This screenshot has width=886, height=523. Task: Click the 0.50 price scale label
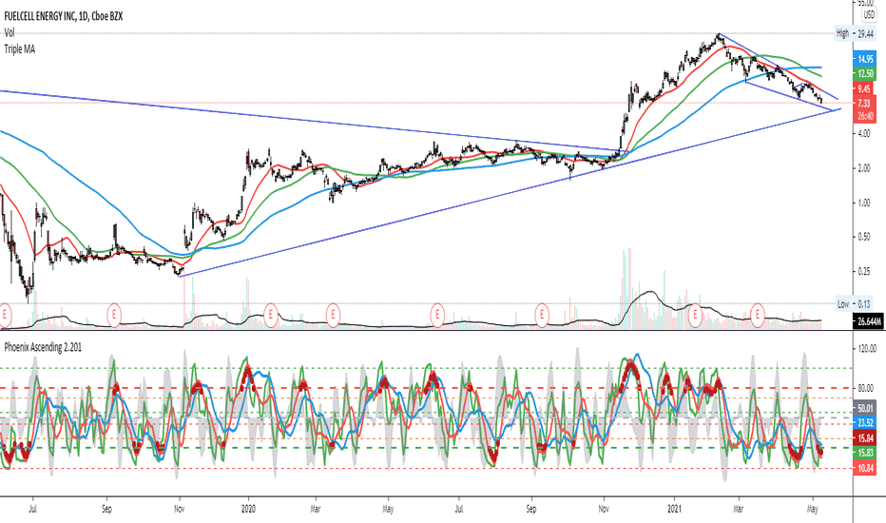(864, 237)
